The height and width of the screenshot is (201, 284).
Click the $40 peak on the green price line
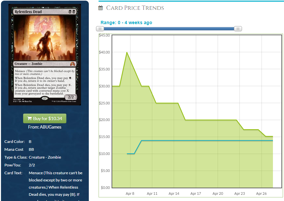coord(127,52)
